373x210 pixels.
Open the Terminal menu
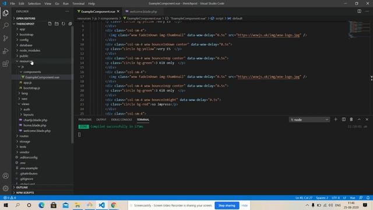click(78, 3)
